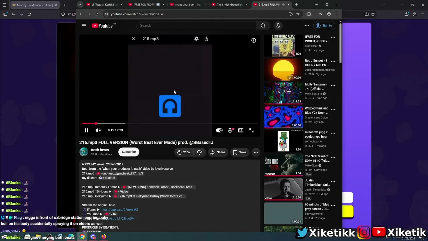Open tab search dropdown arrow

(80, 5)
